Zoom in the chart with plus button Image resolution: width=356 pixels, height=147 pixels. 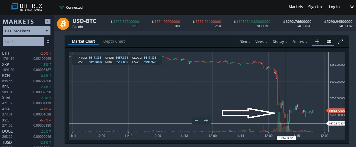206,120
